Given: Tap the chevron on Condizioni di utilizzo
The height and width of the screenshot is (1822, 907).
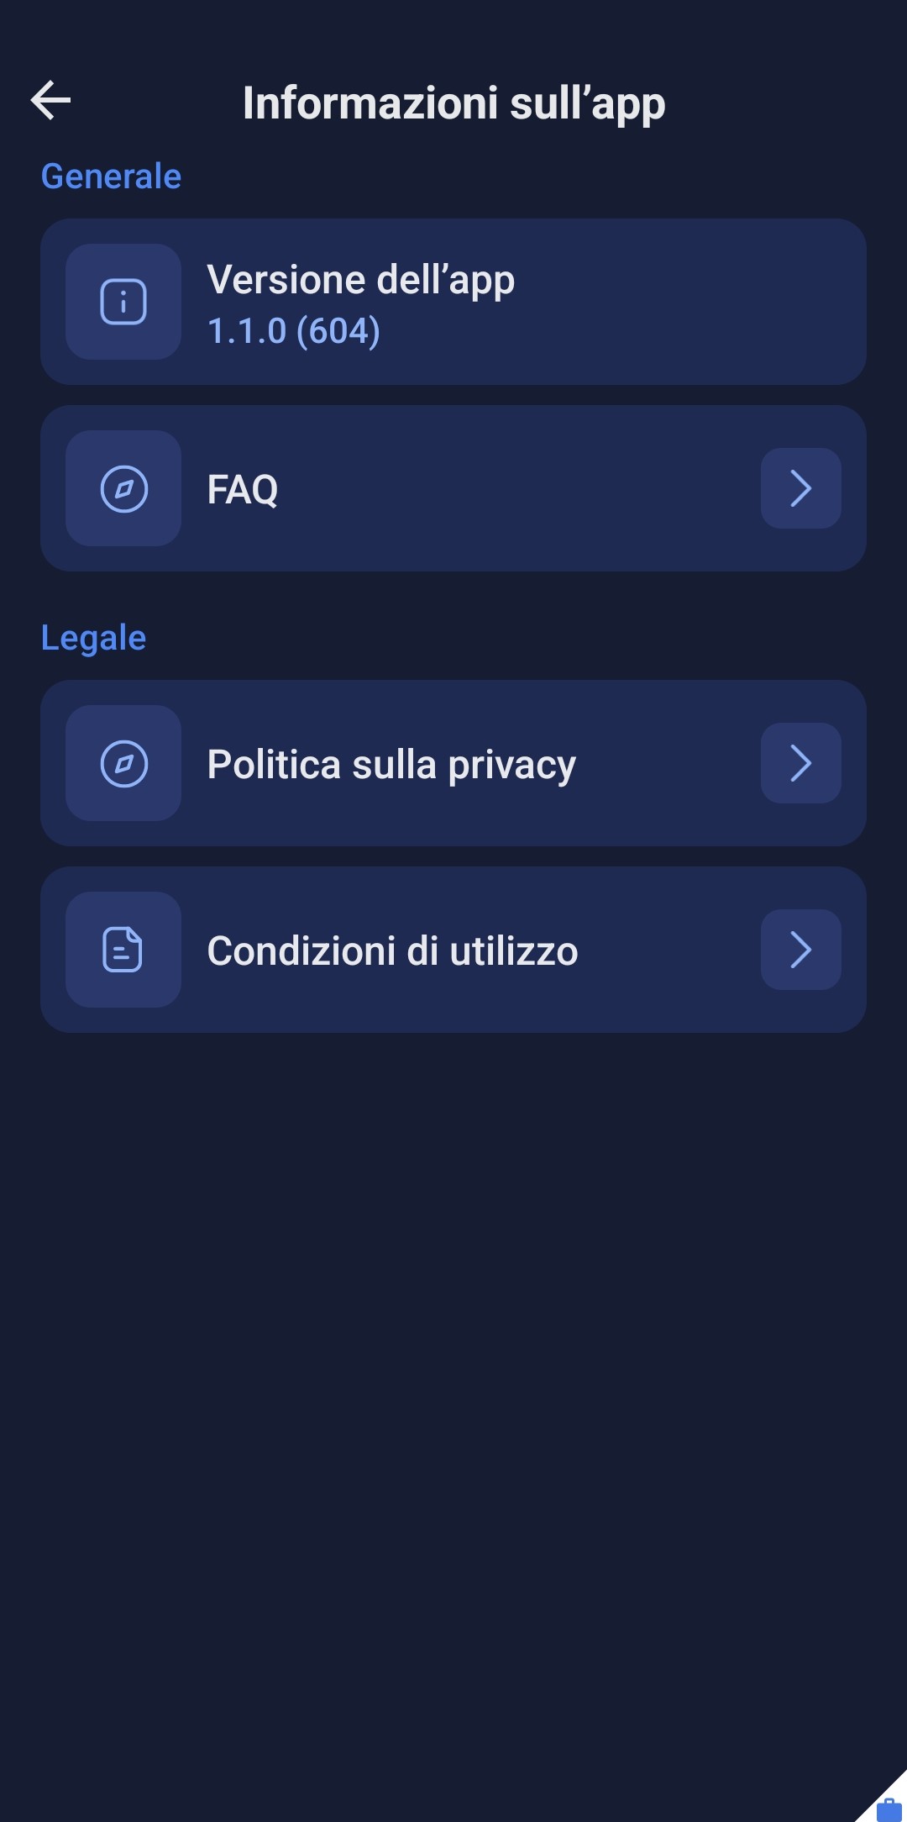Looking at the screenshot, I should pyautogui.click(x=800, y=950).
